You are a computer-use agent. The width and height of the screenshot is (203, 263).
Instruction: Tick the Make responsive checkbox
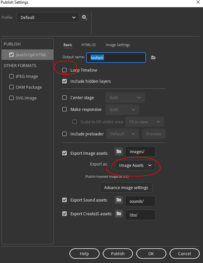pyautogui.click(x=65, y=109)
